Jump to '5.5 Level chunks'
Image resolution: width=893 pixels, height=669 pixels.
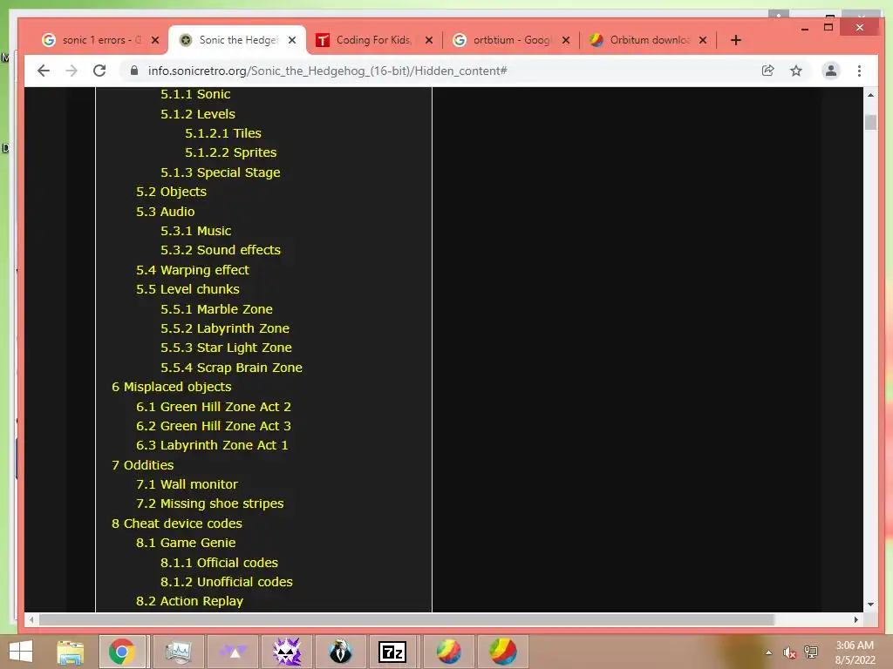pos(187,289)
